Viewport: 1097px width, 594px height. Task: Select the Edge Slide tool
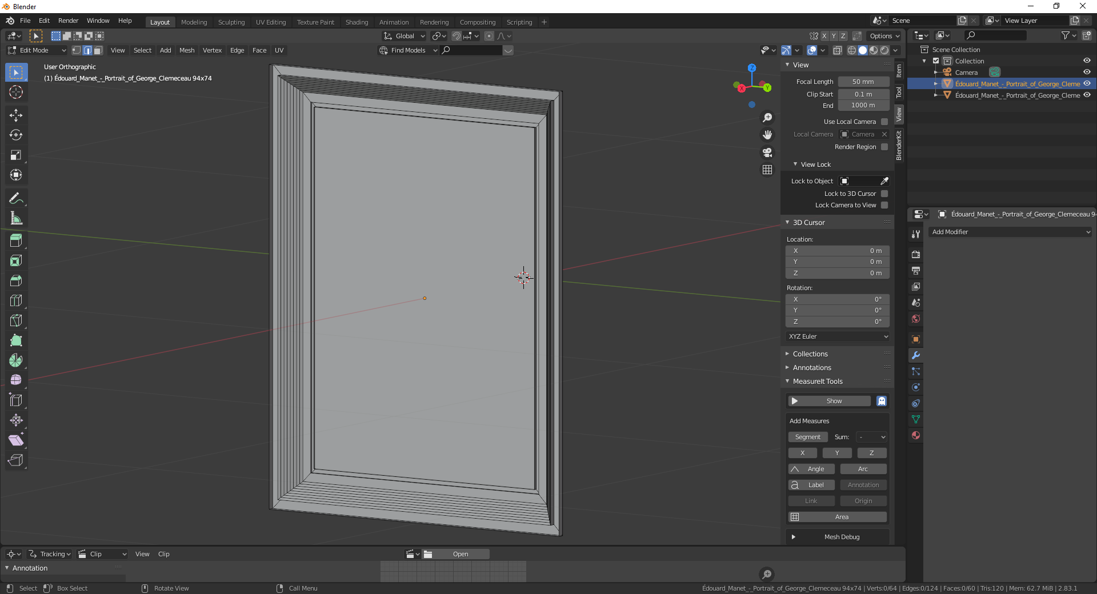coord(16,400)
